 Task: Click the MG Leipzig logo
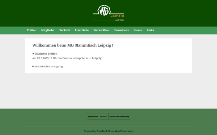(109, 11)
